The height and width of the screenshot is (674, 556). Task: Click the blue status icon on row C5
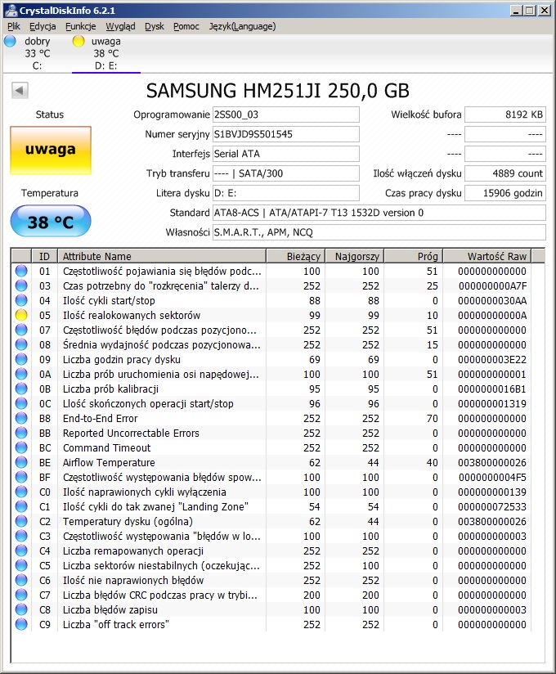(21, 566)
